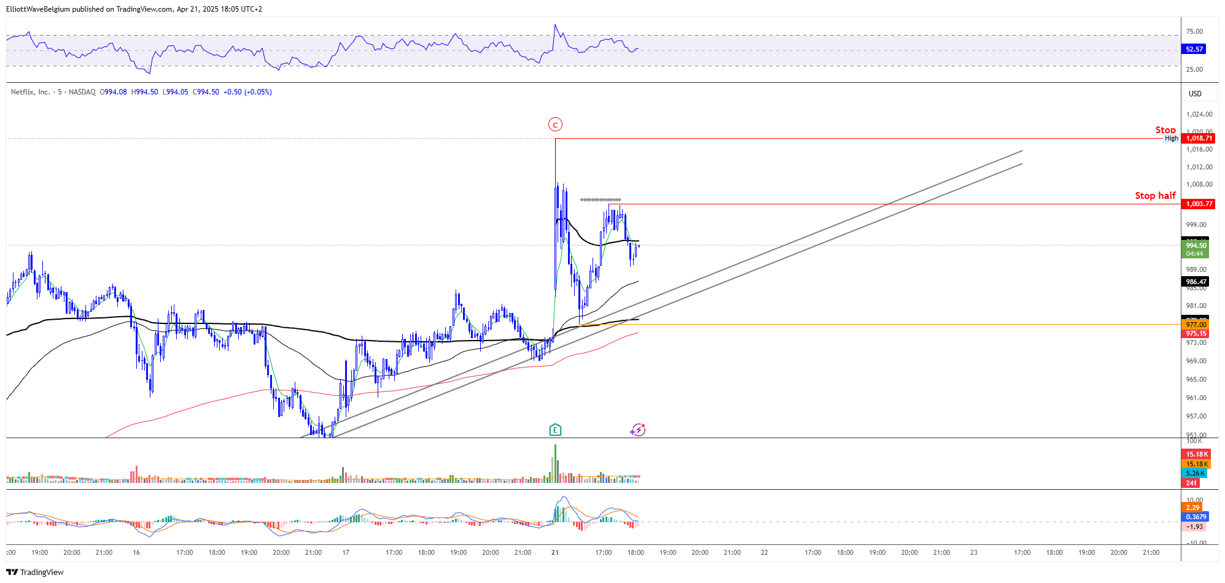Screen dimensions: 1225x583
Task: Click the 1,018.71 red price tag
Action: (1199, 138)
